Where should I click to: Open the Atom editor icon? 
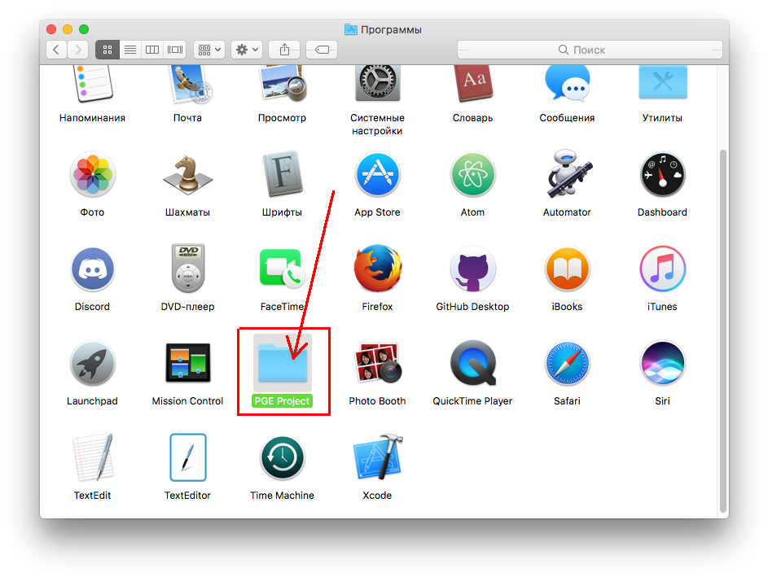[x=472, y=175]
